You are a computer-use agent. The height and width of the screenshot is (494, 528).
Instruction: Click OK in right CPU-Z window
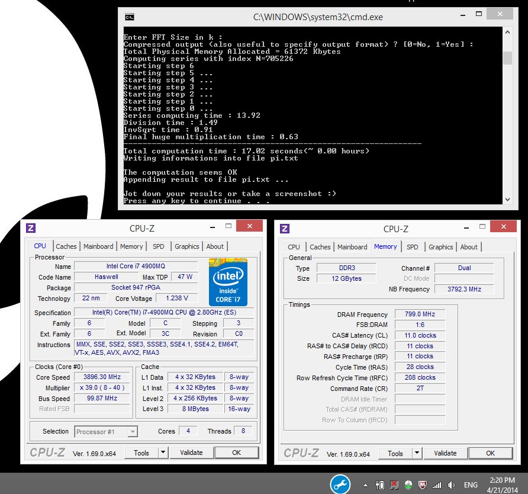click(490, 453)
